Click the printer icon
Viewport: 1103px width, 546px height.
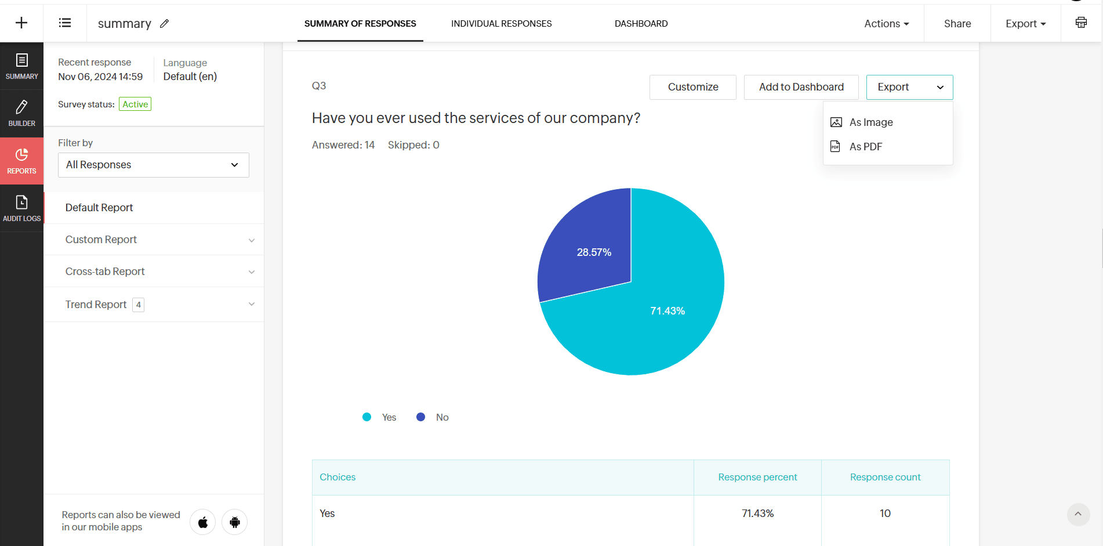1081,23
